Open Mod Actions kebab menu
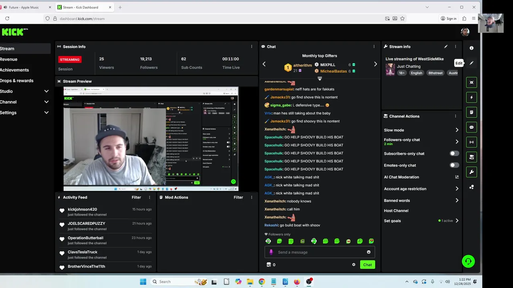Image resolution: width=513 pixels, height=288 pixels. tap(252, 197)
